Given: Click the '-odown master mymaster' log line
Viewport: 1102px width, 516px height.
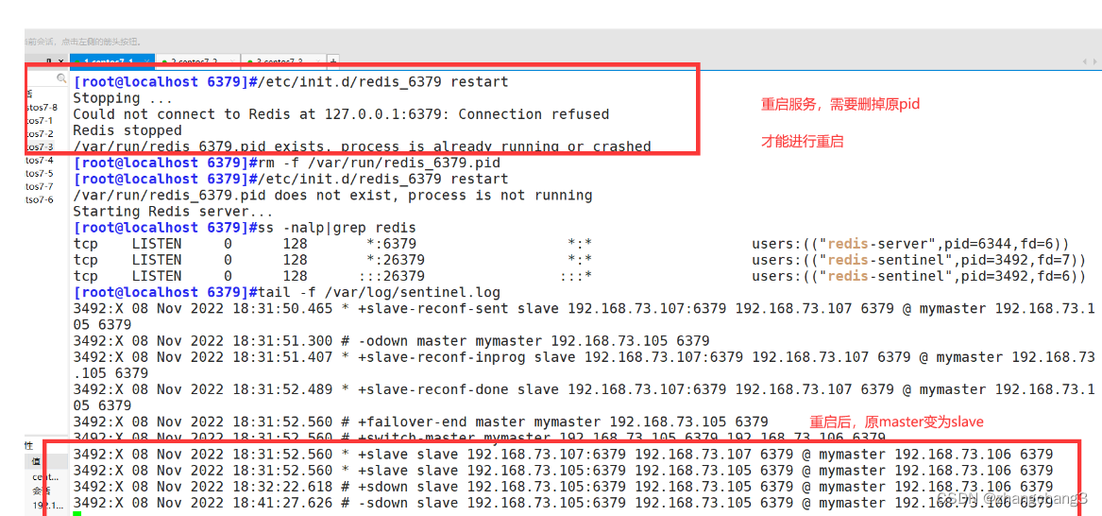Looking at the screenshot, I should 391,341.
